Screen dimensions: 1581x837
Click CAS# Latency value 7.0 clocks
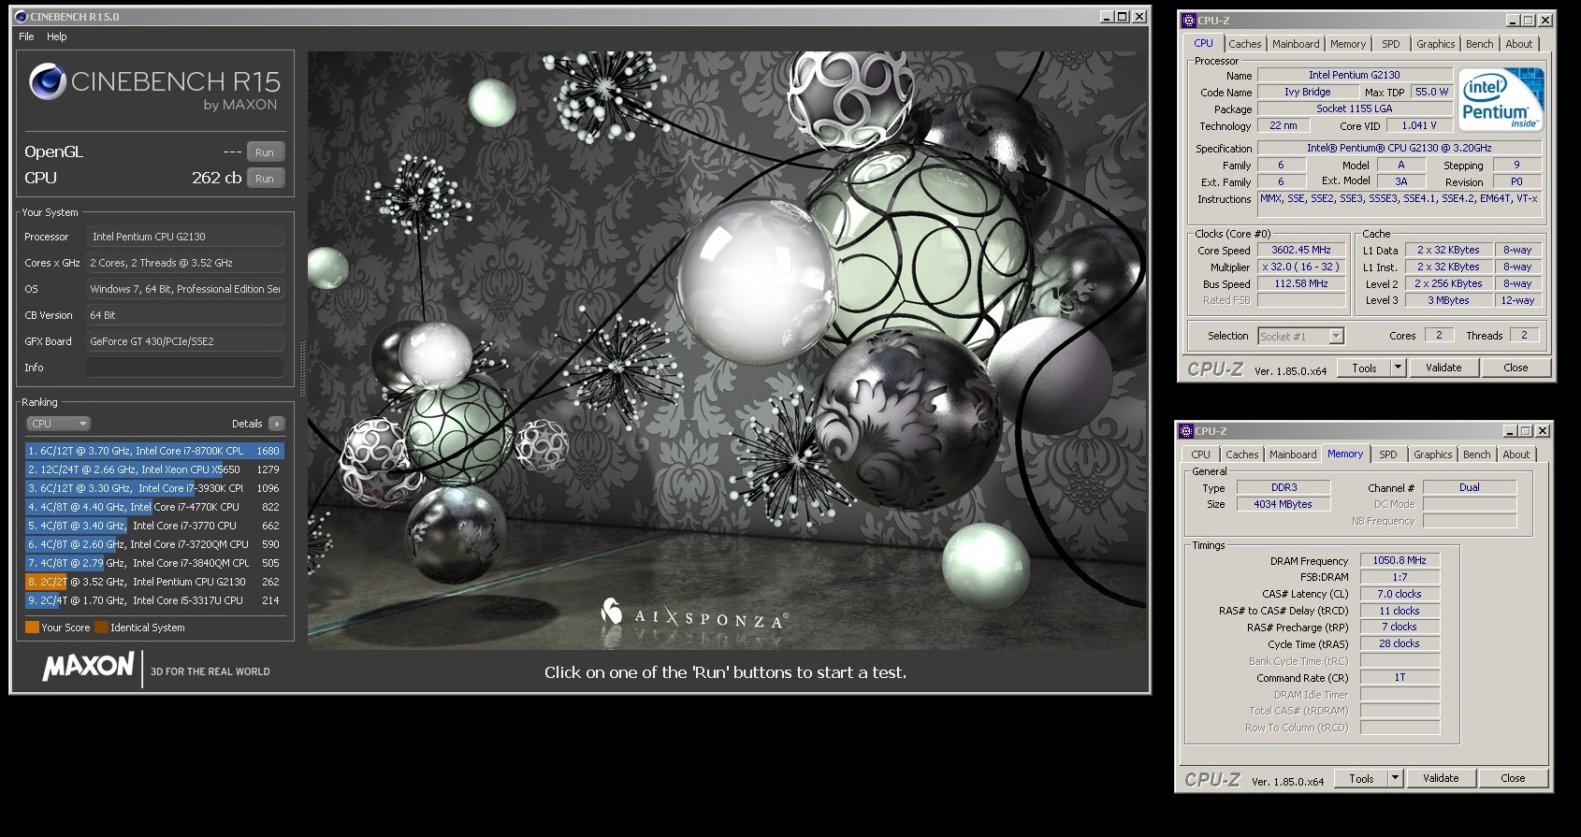tap(1400, 594)
